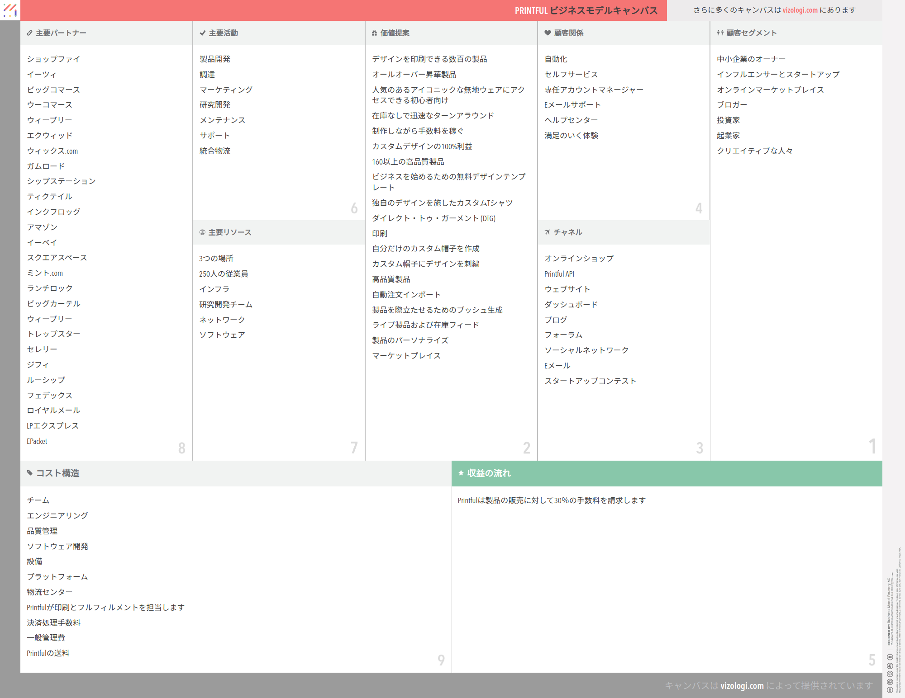905x698 pixels.
Task: Open the bold vizologi.com footer link
Action: point(742,686)
